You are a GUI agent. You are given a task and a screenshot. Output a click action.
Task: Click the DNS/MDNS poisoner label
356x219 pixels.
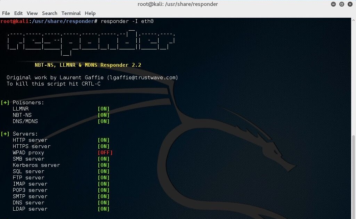(x=25, y=121)
